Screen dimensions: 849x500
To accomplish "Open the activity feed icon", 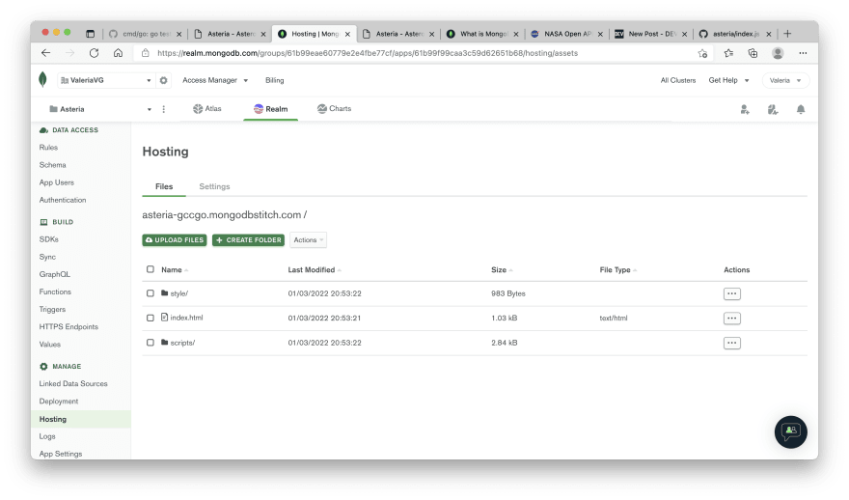I will pyautogui.click(x=773, y=109).
